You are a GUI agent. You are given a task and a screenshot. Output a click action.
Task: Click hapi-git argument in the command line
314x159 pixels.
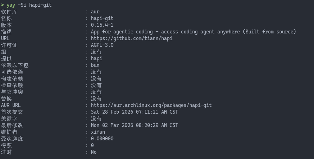coord(40,5)
